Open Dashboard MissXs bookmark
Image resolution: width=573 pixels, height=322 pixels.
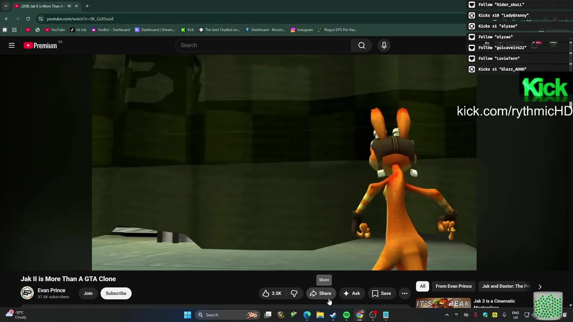[265, 30]
